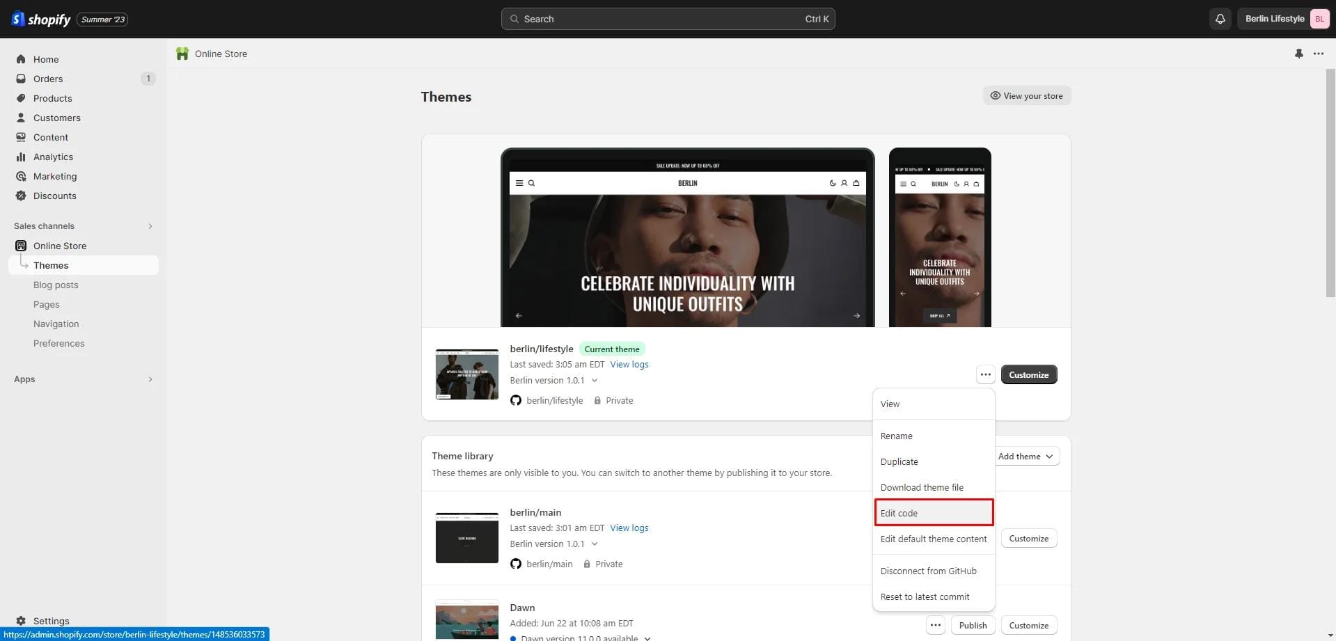Click the notifications bell icon
The image size is (1336, 641).
pos(1220,19)
